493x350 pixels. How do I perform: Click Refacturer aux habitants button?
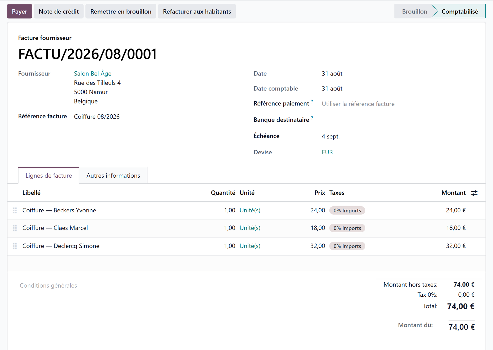(197, 11)
